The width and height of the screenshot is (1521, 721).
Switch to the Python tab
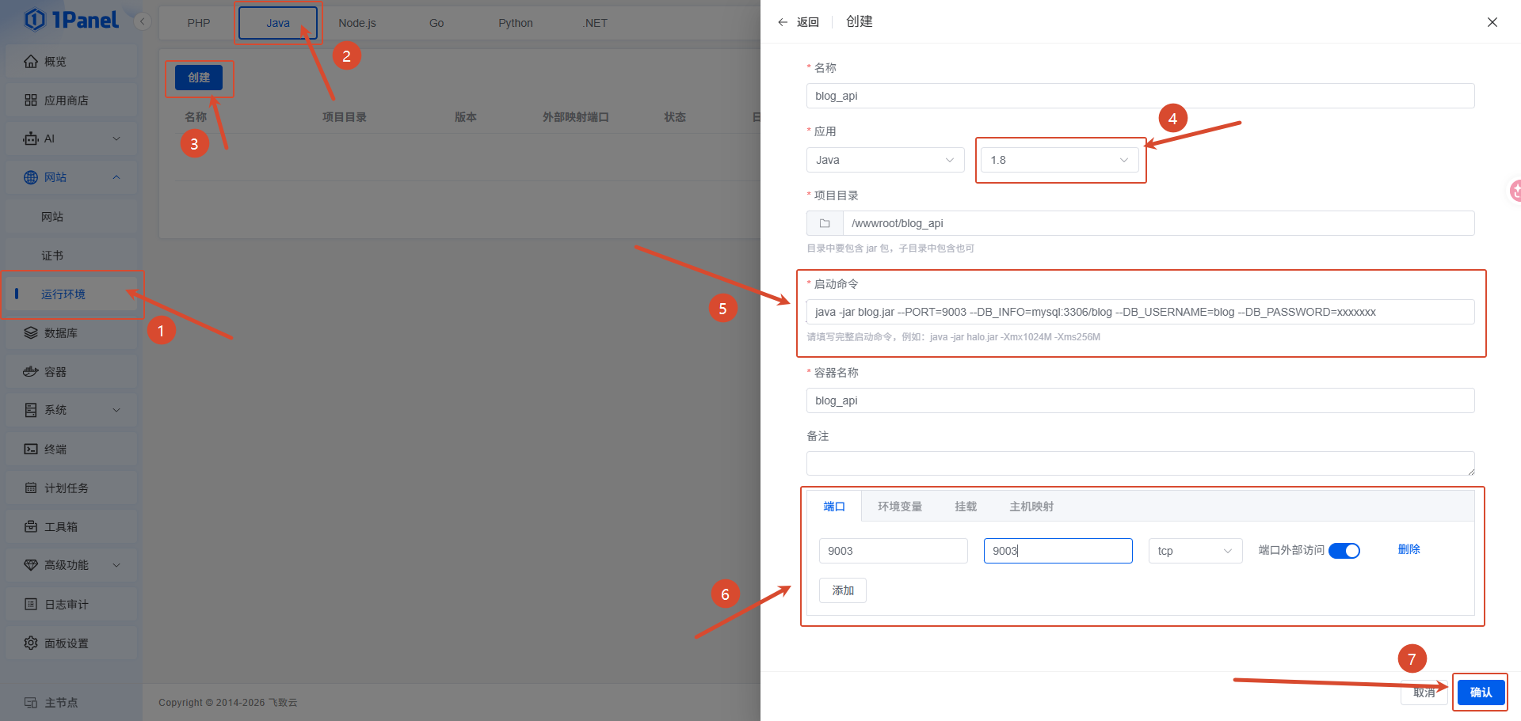pos(516,23)
